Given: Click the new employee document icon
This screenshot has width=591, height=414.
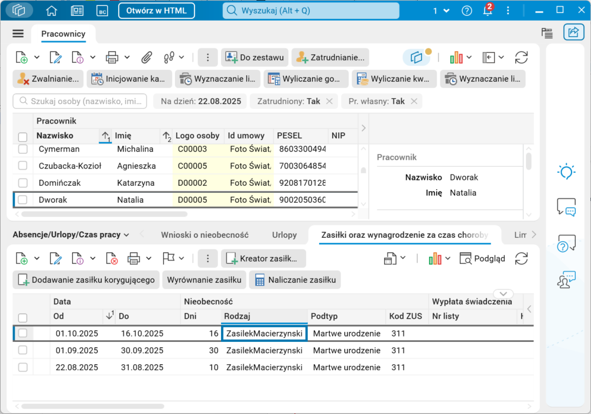Looking at the screenshot, I should click(x=22, y=58).
